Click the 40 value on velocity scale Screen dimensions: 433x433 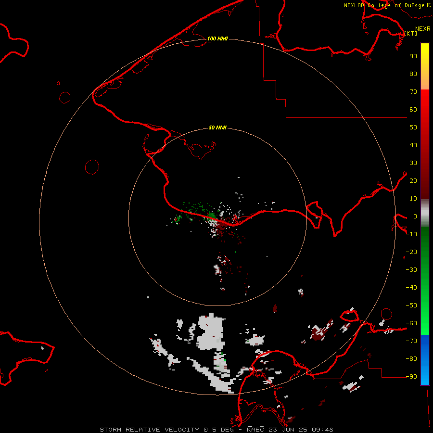coord(413,145)
